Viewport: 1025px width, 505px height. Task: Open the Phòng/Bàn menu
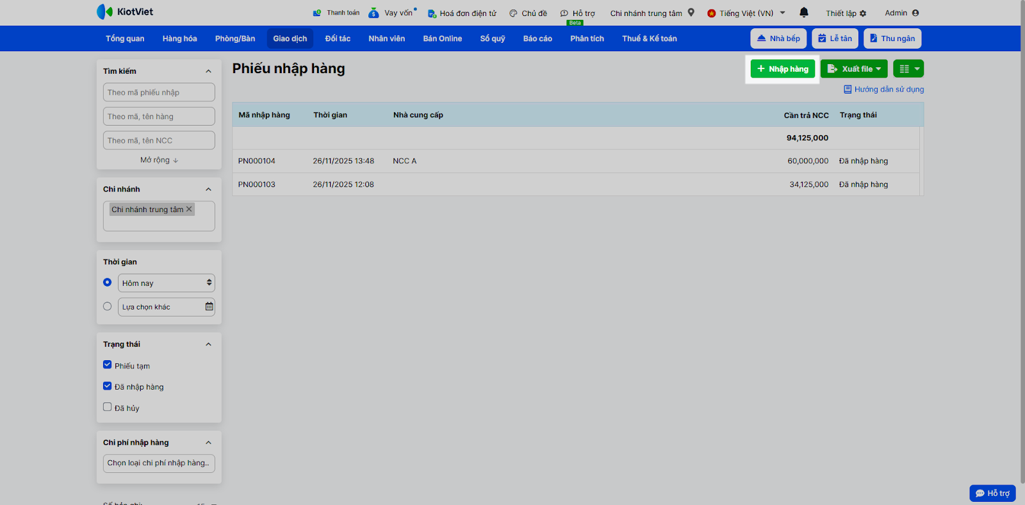pyautogui.click(x=235, y=38)
